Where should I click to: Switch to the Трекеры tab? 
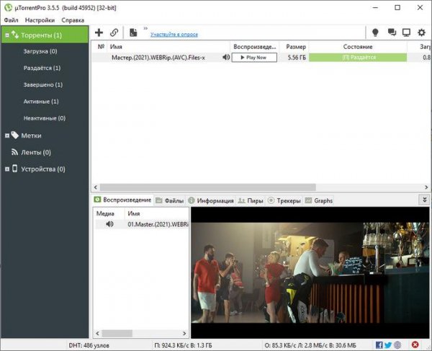click(284, 200)
